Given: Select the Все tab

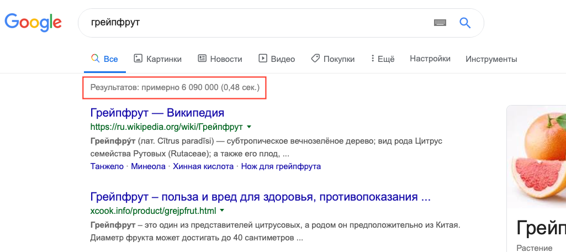Looking at the screenshot, I should point(105,59).
